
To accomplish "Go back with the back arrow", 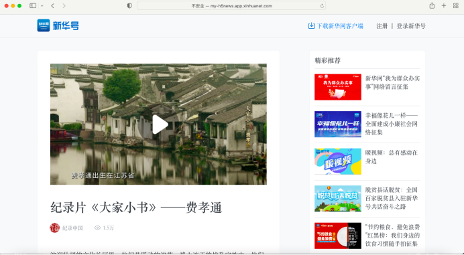I will [x=53, y=5].
